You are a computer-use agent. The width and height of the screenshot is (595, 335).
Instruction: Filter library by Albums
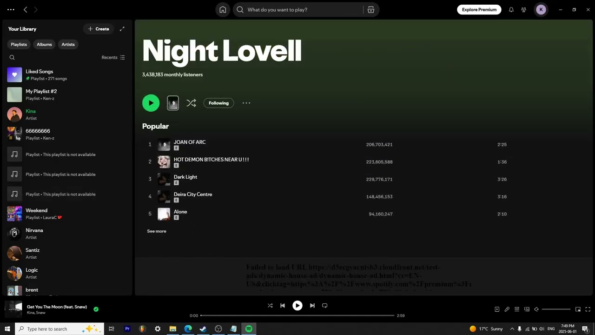pos(44,44)
